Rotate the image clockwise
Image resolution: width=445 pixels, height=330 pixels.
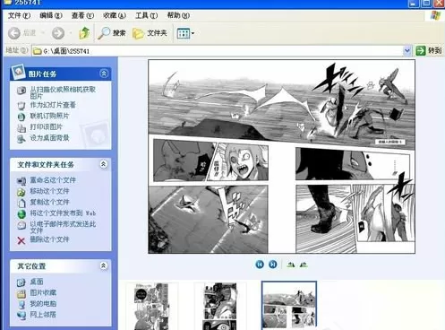(291, 265)
